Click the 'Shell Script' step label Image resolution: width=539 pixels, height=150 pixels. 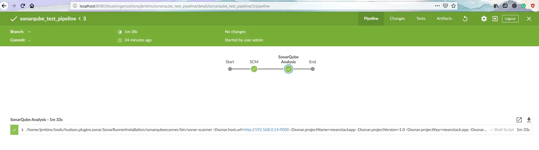[x=504, y=130]
